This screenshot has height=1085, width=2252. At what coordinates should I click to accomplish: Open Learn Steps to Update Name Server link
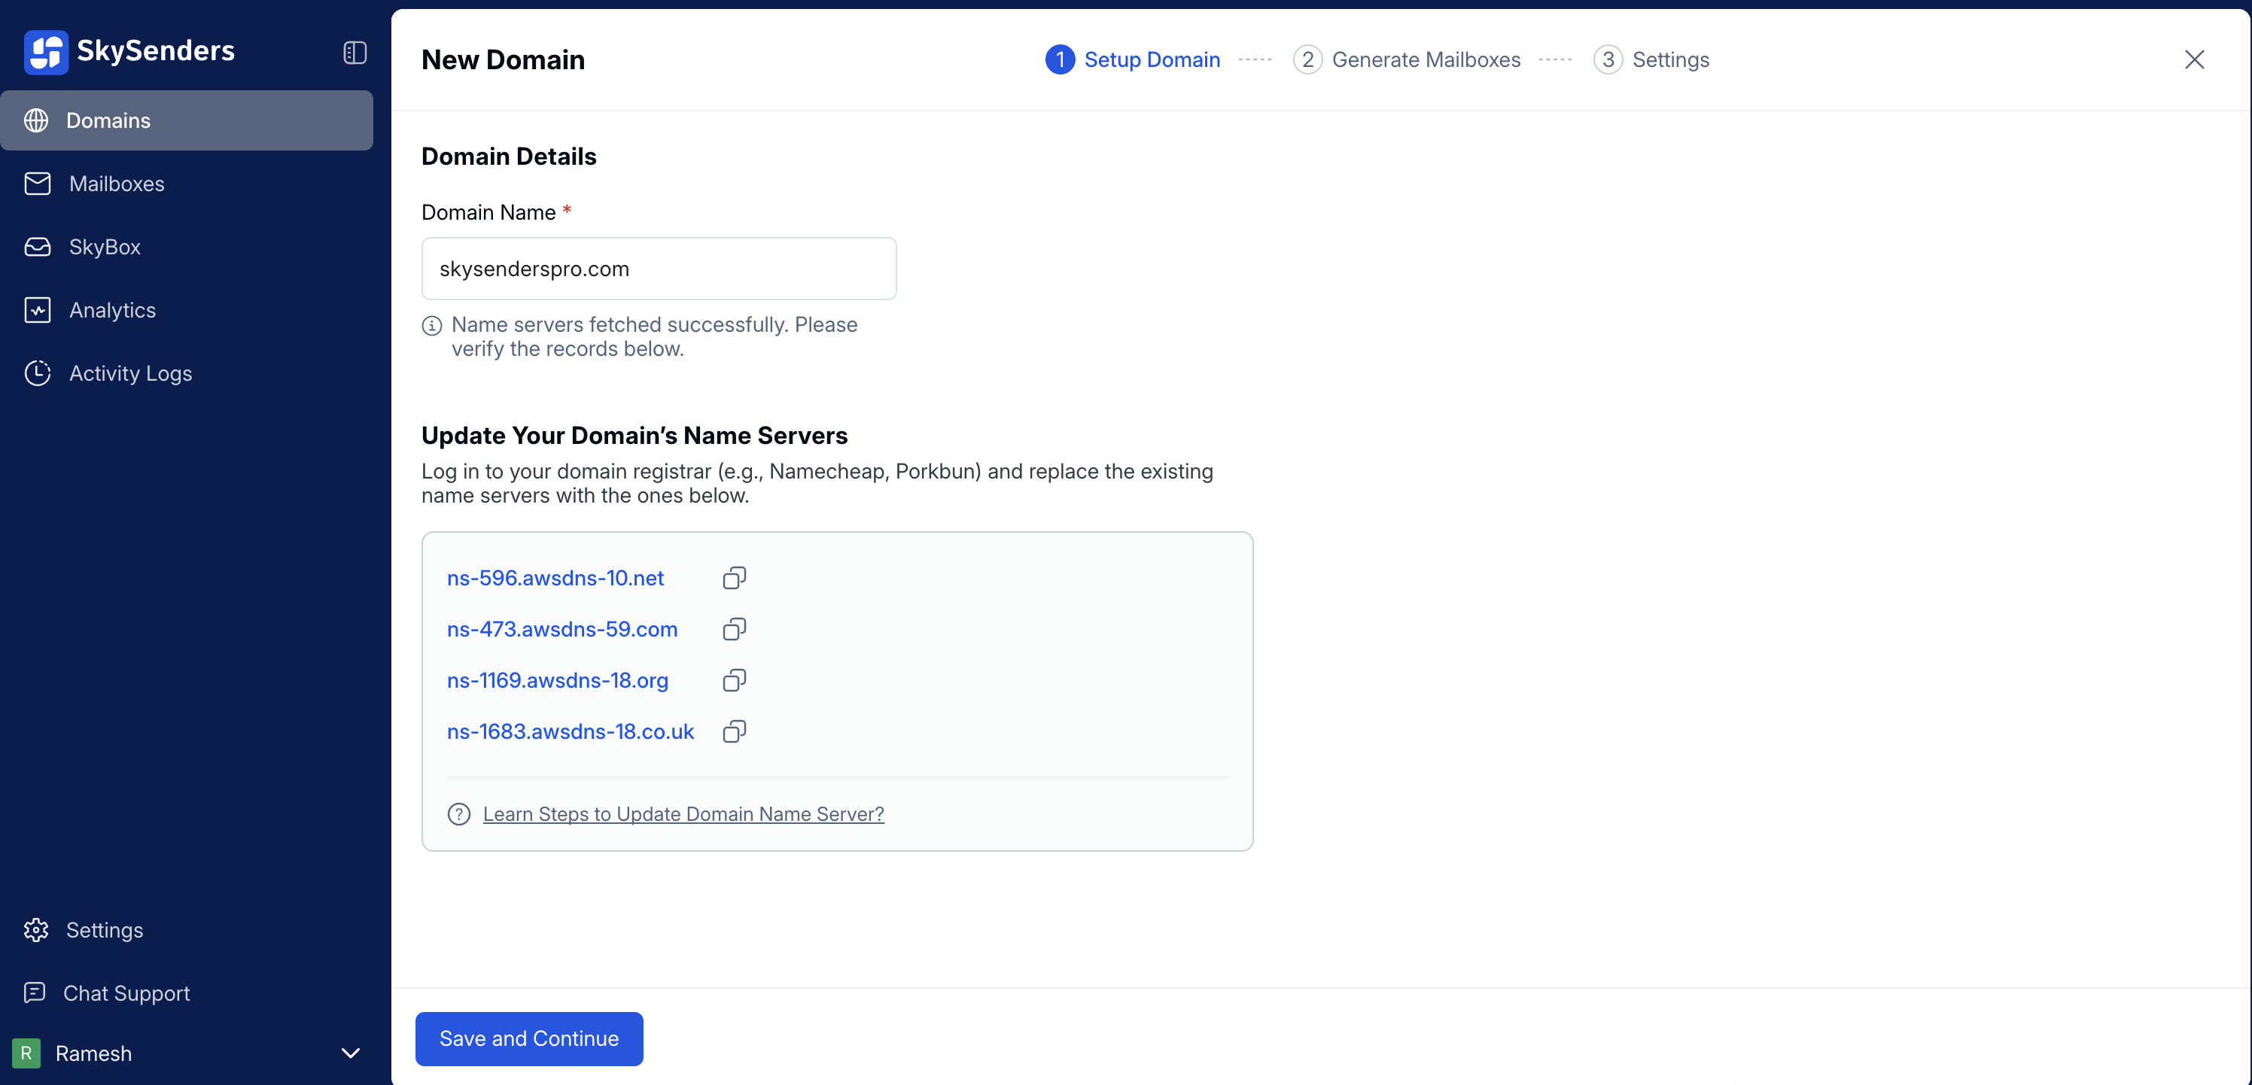pos(683,814)
